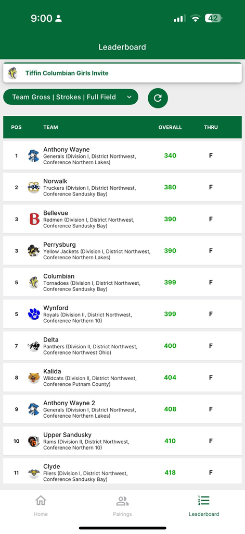Click the dropdown chevron arrow
This screenshot has height=534, width=245.
(129, 97)
